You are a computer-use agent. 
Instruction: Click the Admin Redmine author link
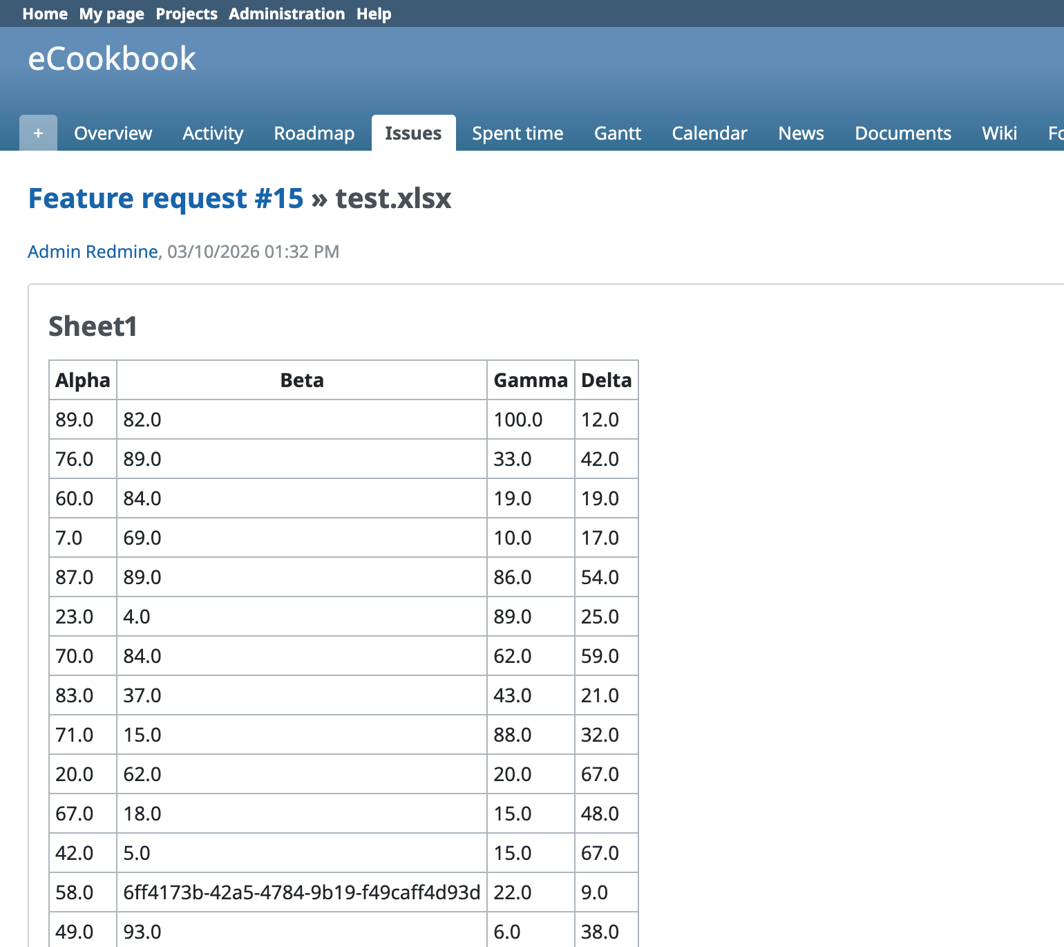tap(93, 252)
